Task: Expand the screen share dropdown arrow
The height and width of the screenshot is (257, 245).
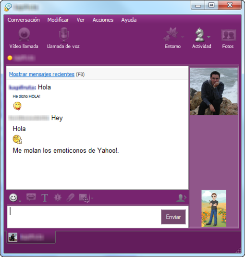Action: tap(92, 198)
